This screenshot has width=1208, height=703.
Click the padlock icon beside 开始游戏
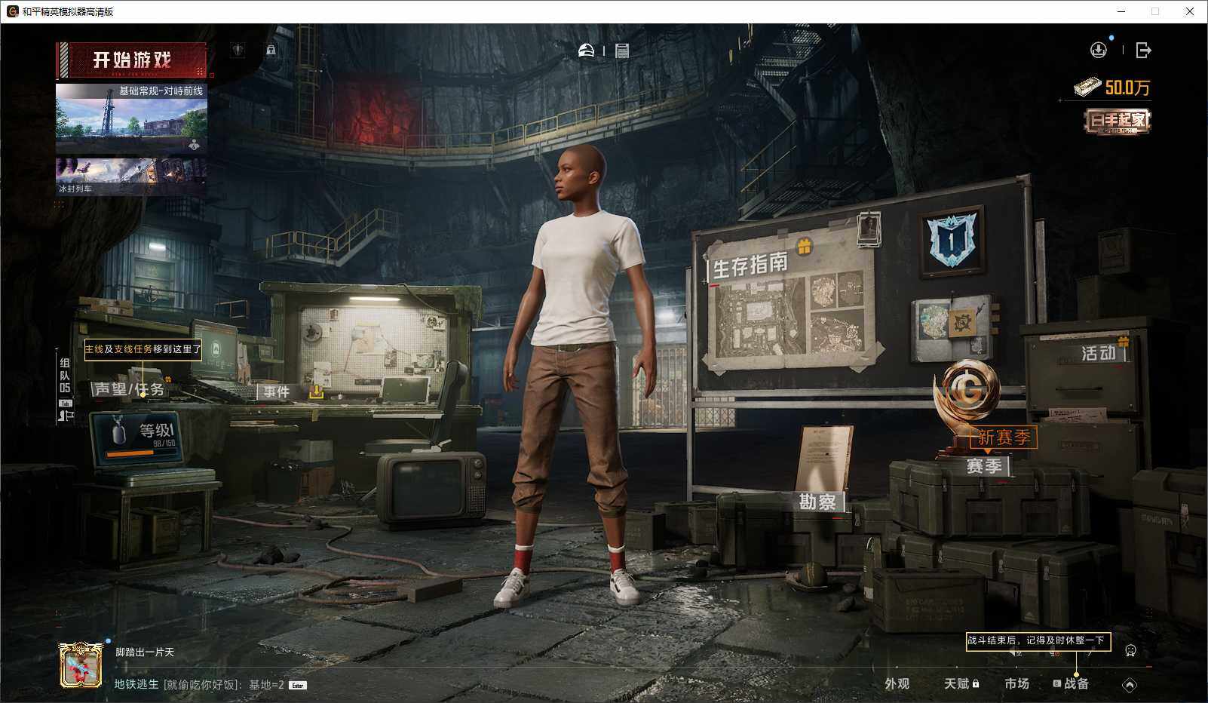click(271, 51)
